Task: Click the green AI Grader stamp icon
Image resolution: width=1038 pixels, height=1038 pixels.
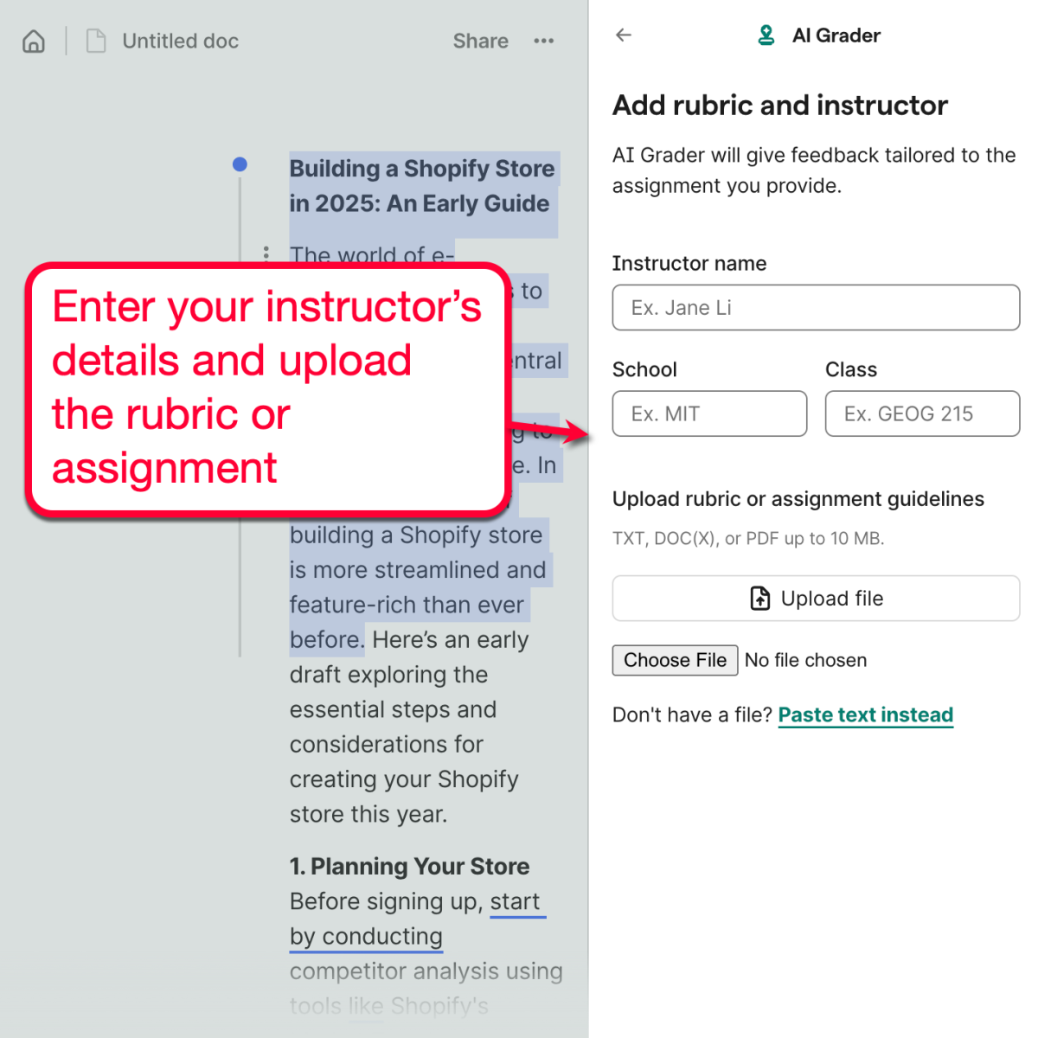Action: click(766, 35)
